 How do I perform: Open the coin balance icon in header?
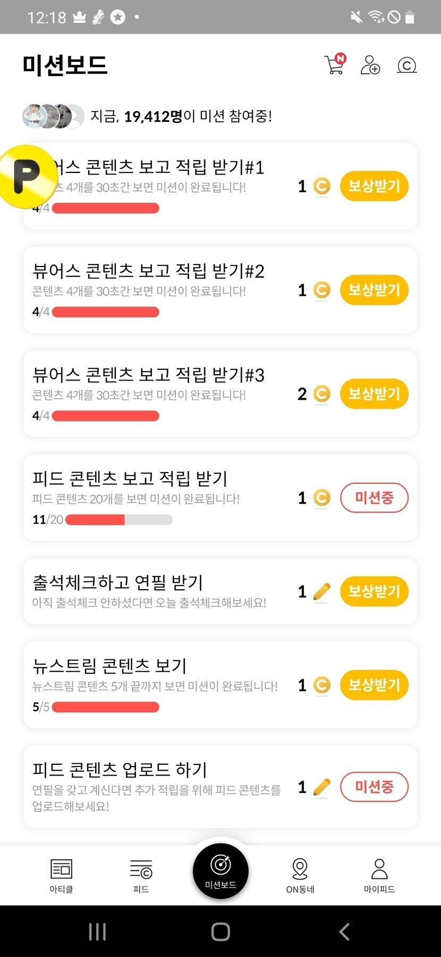[x=406, y=65]
